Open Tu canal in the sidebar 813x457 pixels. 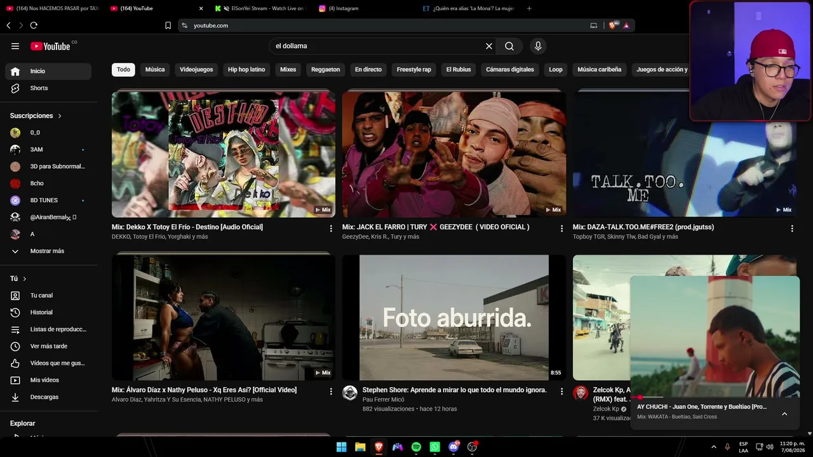click(x=48, y=295)
